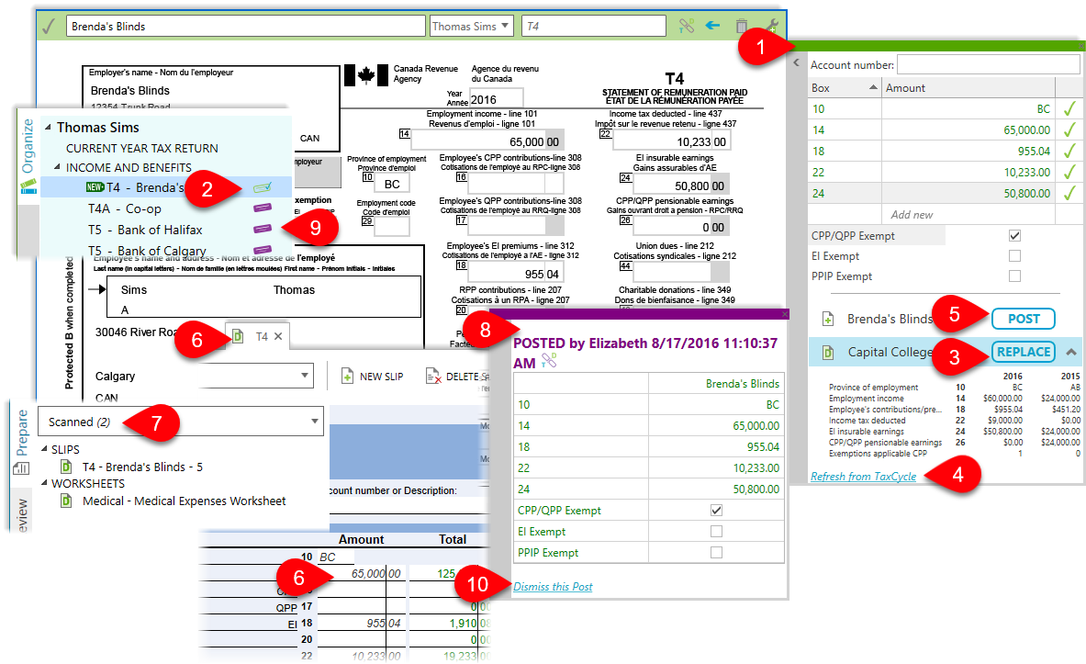The width and height of the screenshot is (1086, 664).
Task: Click the REPLACE button for Capital College
Action: [1023, 352]
